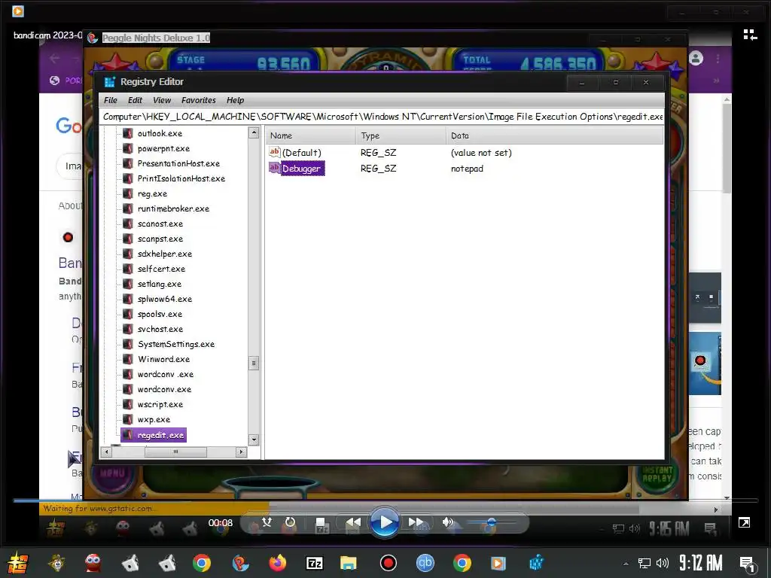Click the Registry Editor address path field

point(382,117)
